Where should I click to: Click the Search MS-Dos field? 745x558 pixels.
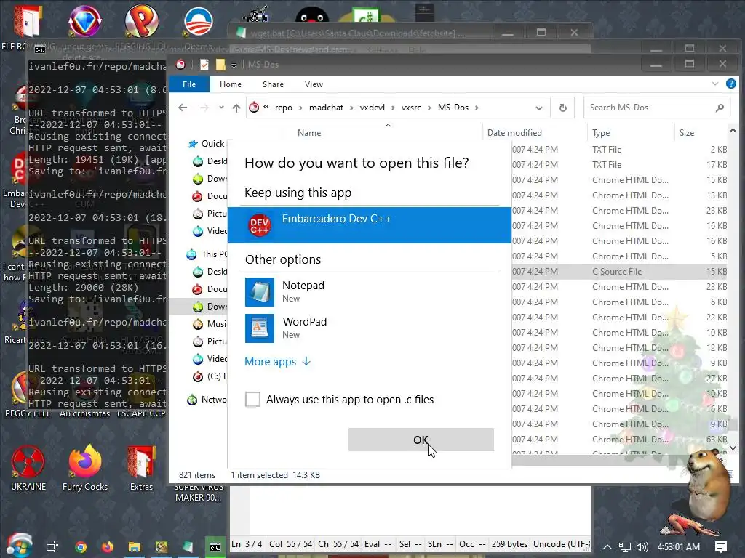[657, 108]
